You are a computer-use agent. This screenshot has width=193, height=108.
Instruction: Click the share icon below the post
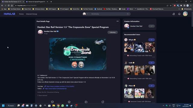[x=103, y=102]
